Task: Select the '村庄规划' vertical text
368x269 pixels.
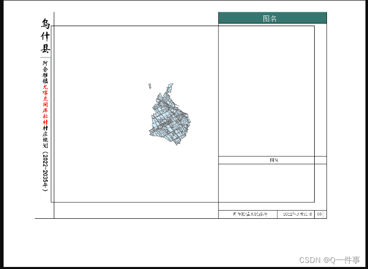Action: click(x=45, y=137)
